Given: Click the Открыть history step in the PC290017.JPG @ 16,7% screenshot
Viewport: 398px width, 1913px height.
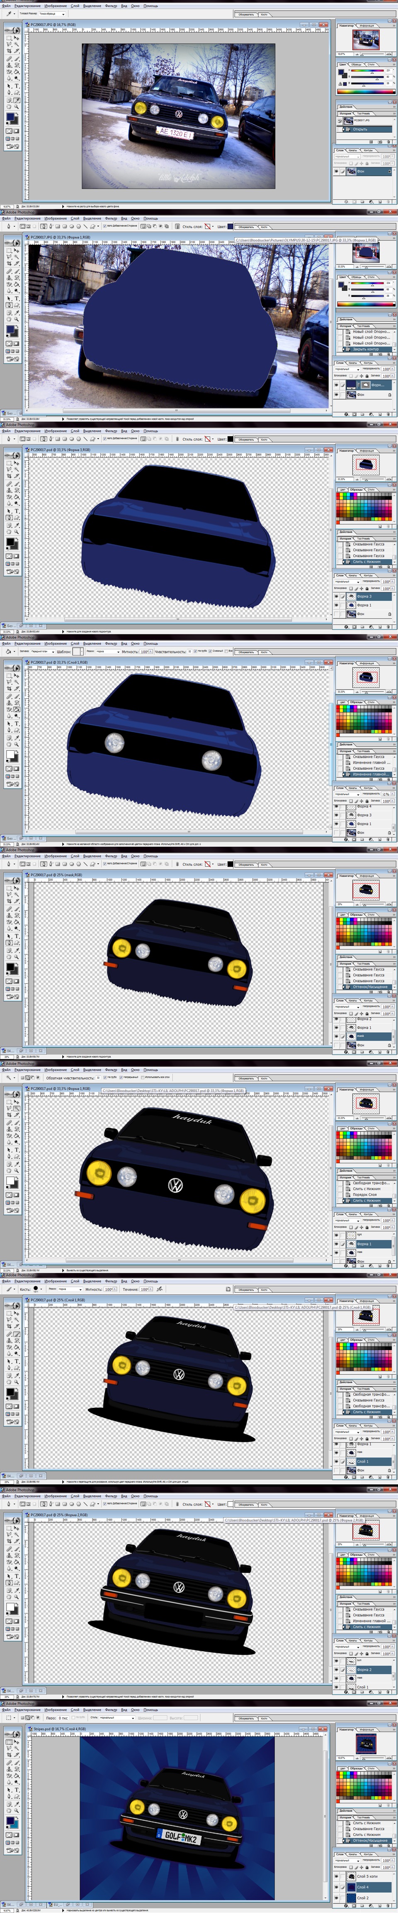Looking at the screenshot, I should point(365,130).
